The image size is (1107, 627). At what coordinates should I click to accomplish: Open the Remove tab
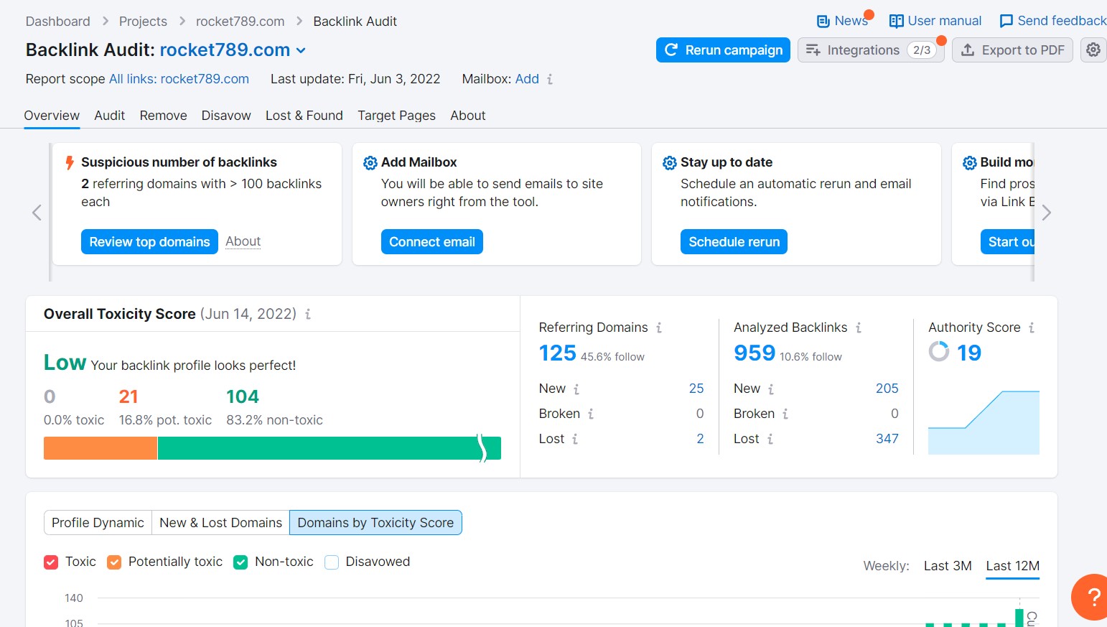164,116
